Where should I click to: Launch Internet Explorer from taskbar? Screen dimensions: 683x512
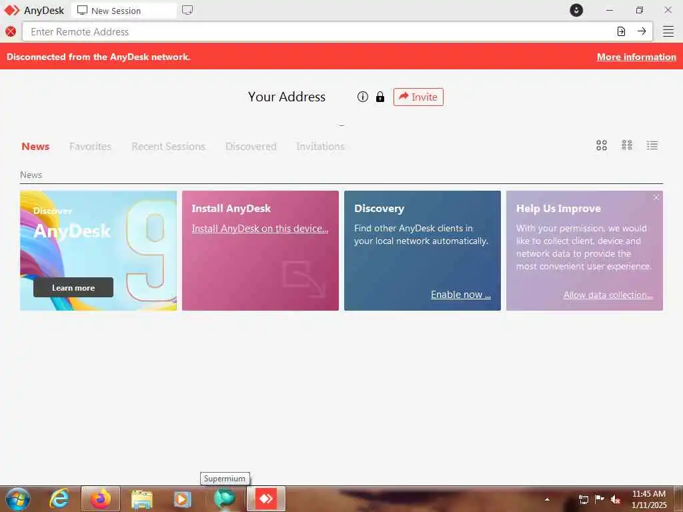(59, 499)
